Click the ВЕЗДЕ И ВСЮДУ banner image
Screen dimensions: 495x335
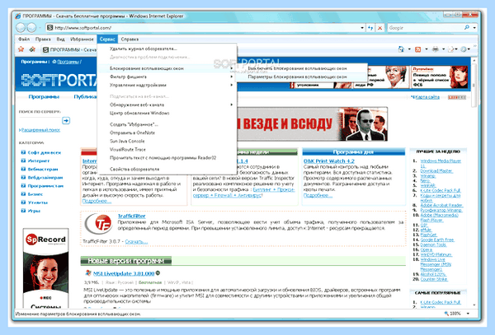(x=312, y=124)
